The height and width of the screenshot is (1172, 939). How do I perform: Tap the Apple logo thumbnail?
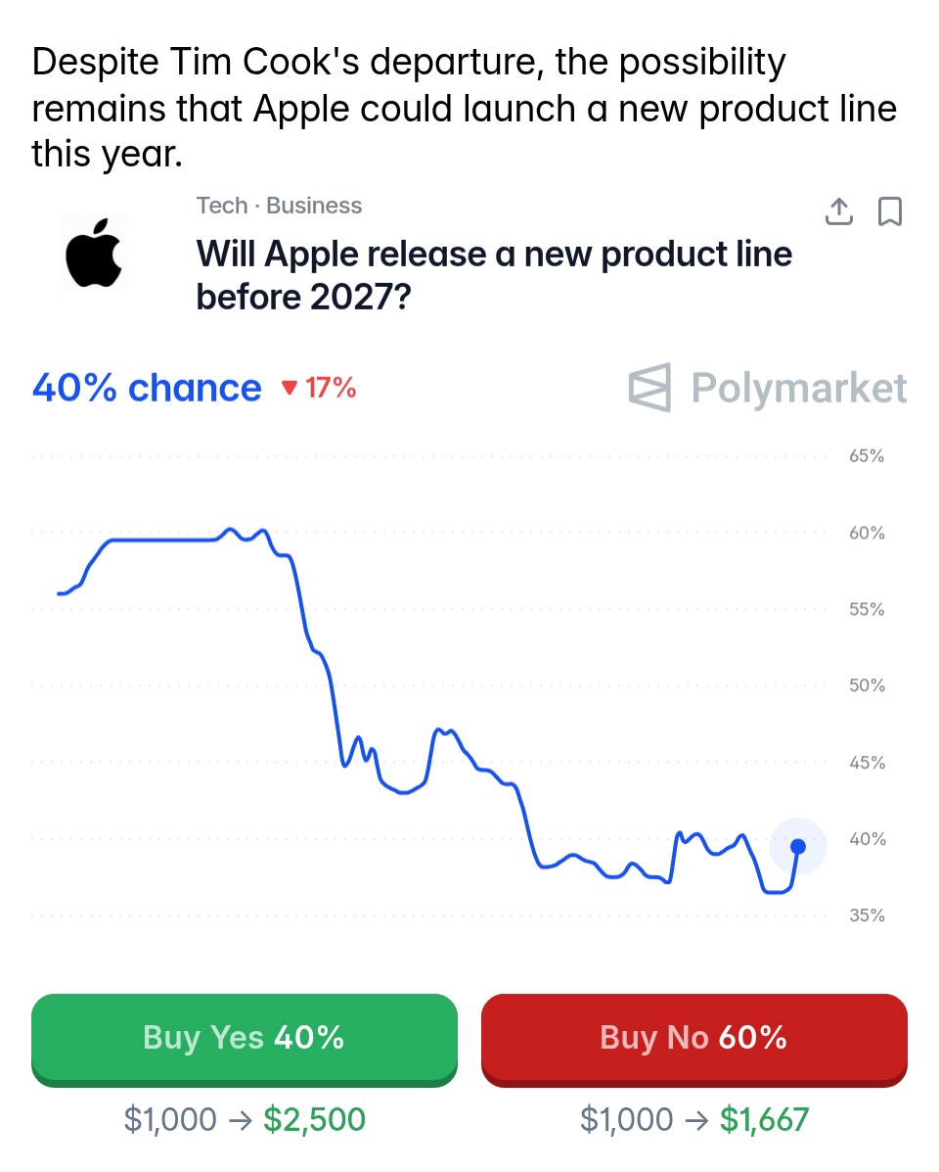(x=95, y=254)
